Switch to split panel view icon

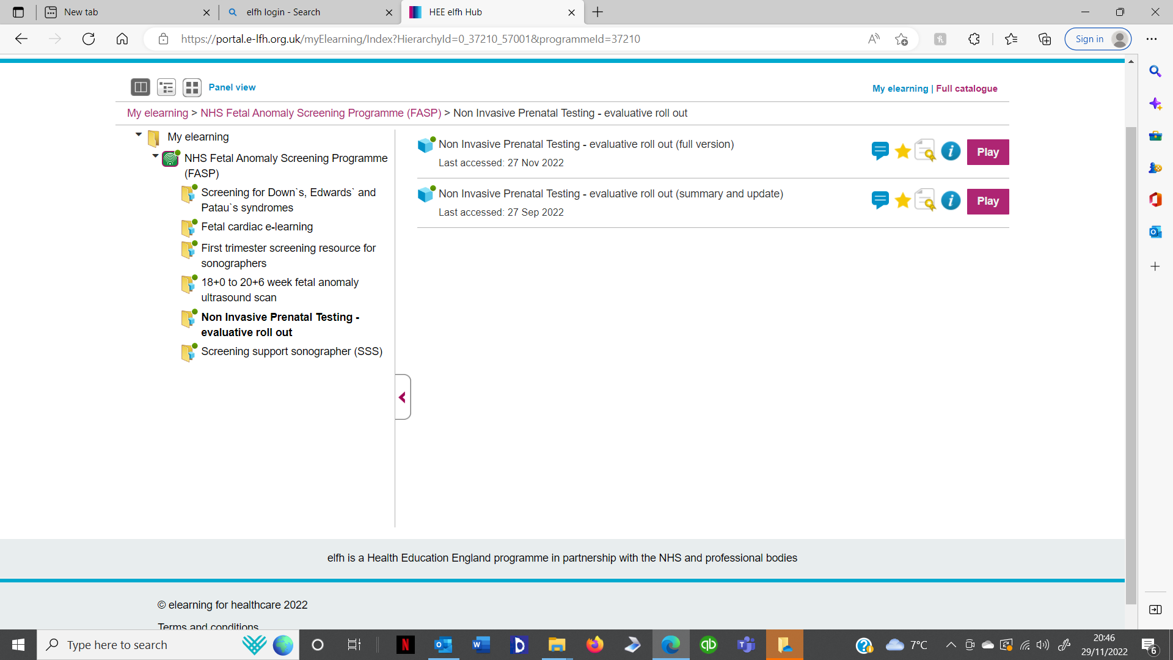pyautogui.click(x=140, y=87)
